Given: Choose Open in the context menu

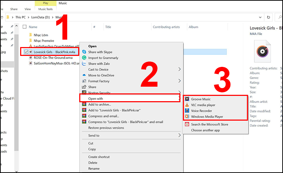Looking at the screenshot, I should (x=92, y=46).
